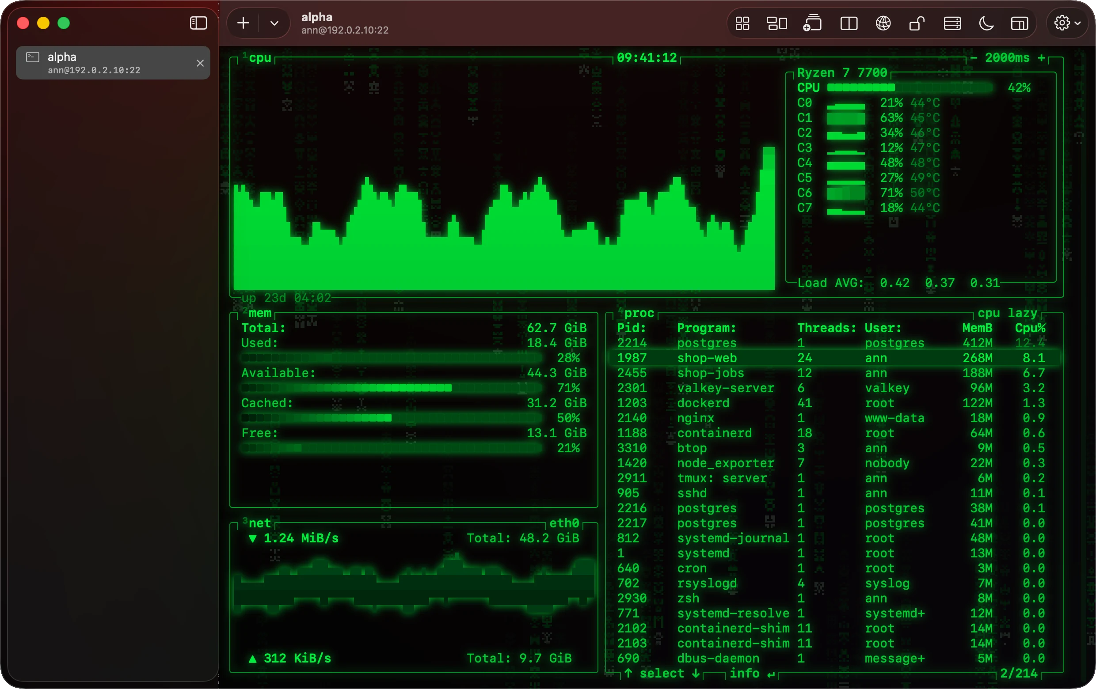Close the alpha session with its X
Screen dimensions: 1096x689
(x=200, y=63)
